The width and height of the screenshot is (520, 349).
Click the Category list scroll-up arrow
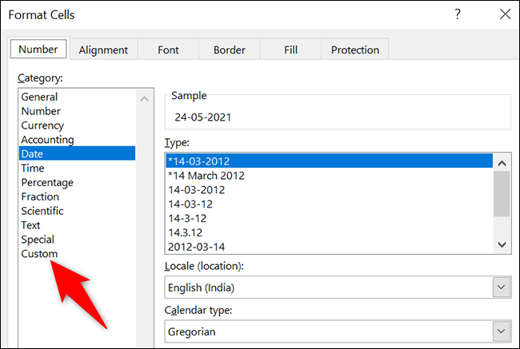point(144,99)
